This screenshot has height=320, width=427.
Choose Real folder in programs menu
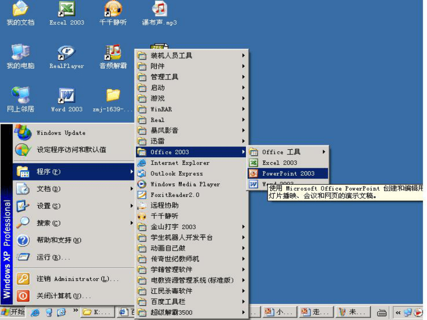coord(191,120)
